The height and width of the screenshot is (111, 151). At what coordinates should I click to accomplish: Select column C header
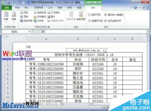[98, 39]
